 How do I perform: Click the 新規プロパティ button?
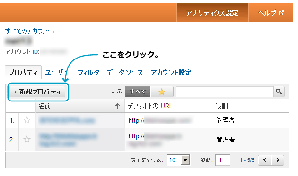(37, 92)
